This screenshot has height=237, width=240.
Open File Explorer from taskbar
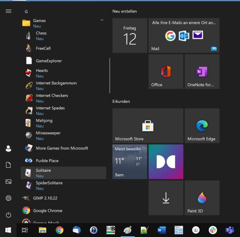click(43, 230)
